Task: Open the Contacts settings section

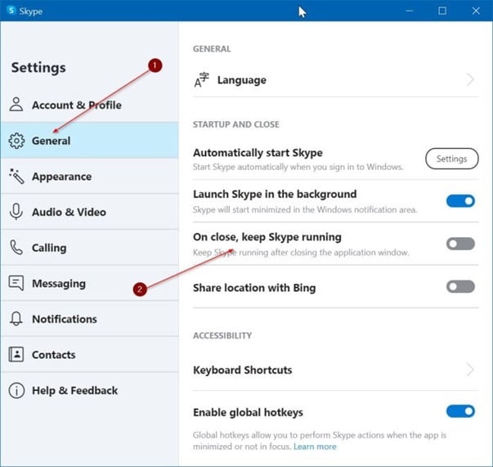Action: point(90,354)
